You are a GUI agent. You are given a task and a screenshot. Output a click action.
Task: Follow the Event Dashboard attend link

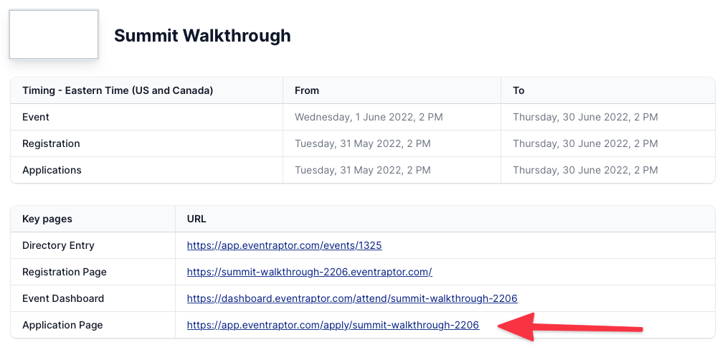(352, 298)
